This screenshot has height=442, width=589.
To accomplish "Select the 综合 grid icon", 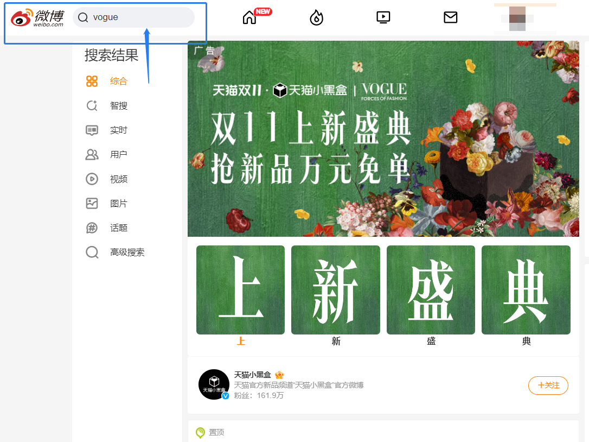I will click(92, 81).
